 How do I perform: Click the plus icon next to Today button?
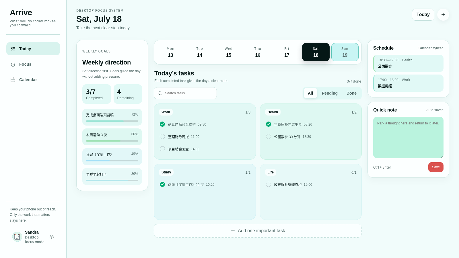coord(443,15)
